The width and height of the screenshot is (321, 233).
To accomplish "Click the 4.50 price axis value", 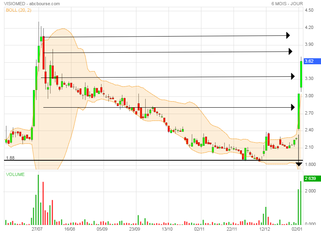I will [309, 10].
